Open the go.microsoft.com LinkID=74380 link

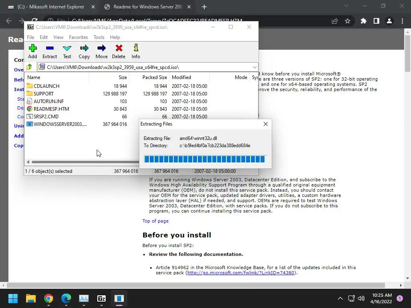click(x=241, y=273)
